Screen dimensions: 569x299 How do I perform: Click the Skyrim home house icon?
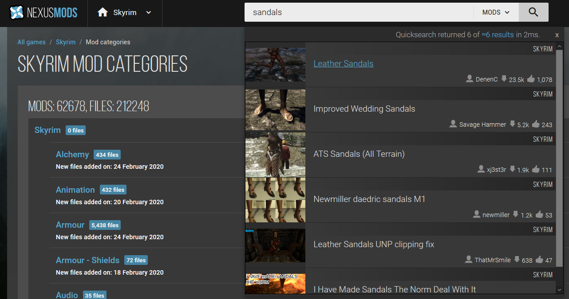coord(103,12)
